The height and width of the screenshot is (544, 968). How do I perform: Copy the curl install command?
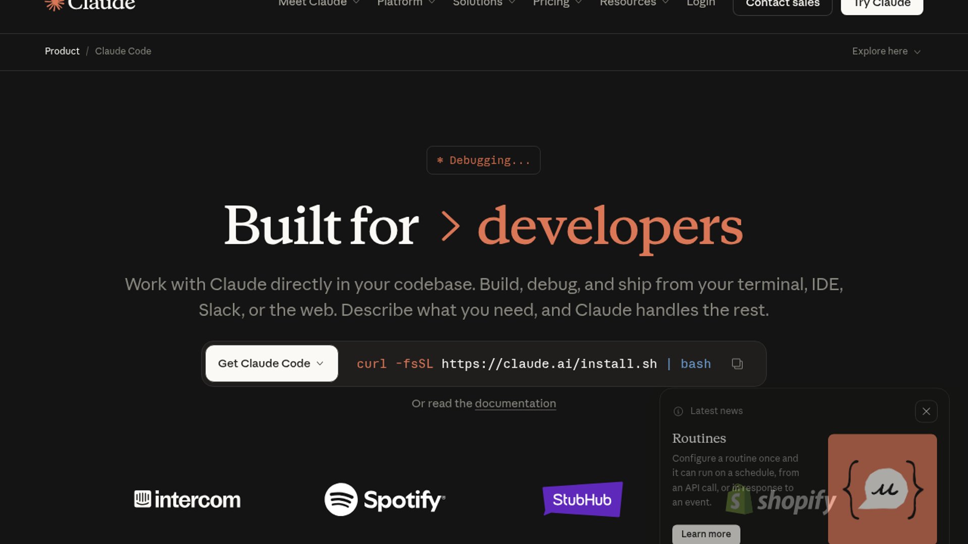[737, 364]
